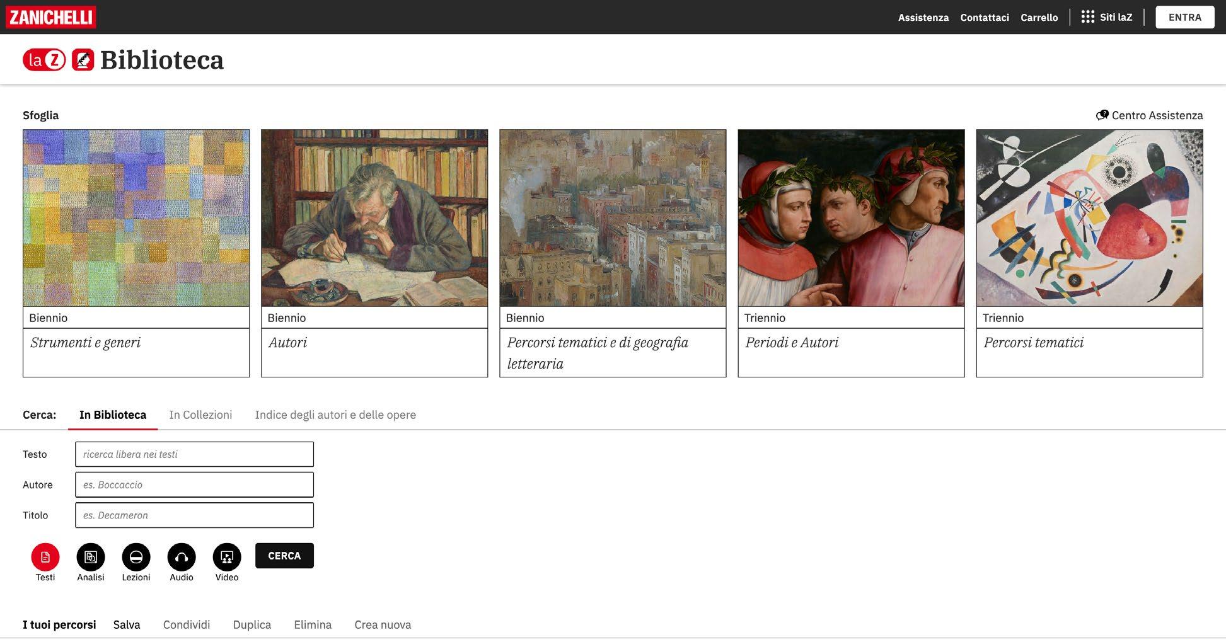Choose Duplica in percorsi menu
1226x642 pixels.
pos(252,624)
